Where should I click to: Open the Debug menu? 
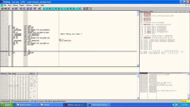15,5
